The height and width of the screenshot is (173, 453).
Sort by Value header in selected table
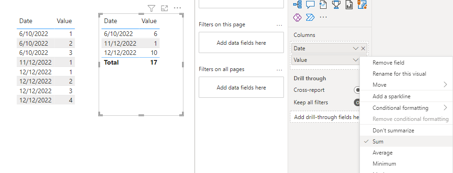149,21
